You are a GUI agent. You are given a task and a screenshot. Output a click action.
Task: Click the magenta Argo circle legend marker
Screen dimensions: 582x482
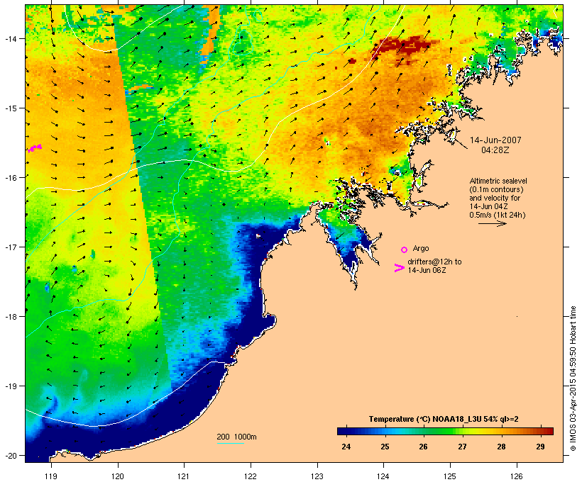coord(405,250)
